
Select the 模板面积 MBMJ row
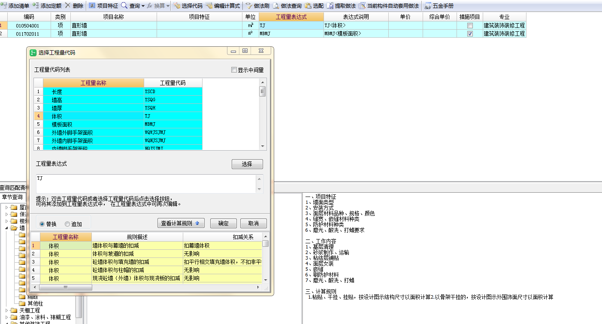point(118,124)
